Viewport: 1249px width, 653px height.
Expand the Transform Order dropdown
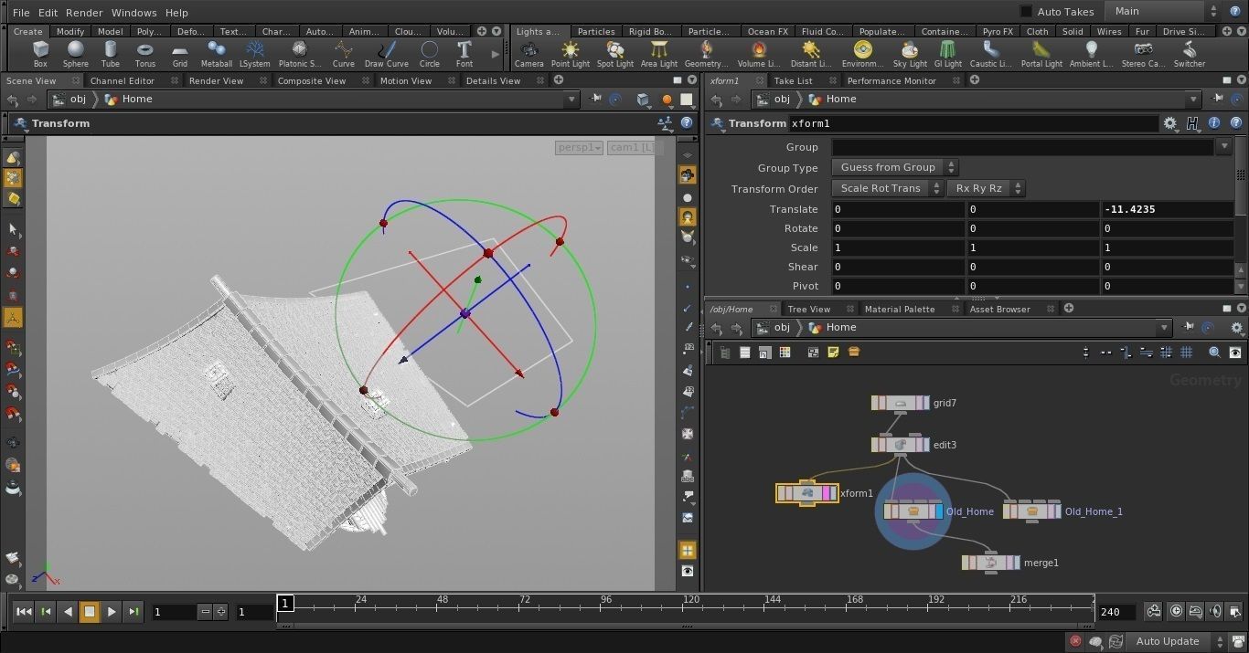tap(886, 188)
